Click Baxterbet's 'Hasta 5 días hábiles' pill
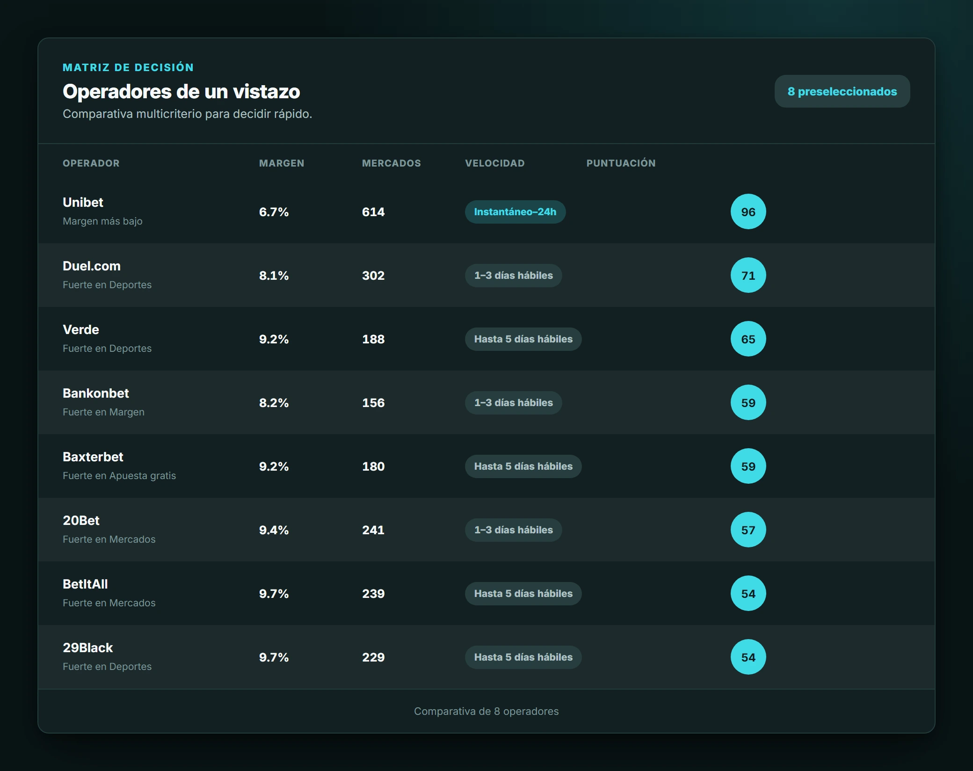973x771 pixels. click(523, 466)
